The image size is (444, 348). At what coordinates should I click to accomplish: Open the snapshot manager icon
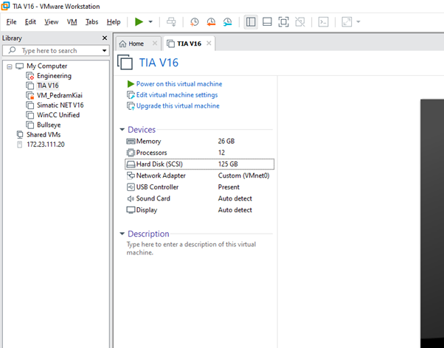(227, 22)
